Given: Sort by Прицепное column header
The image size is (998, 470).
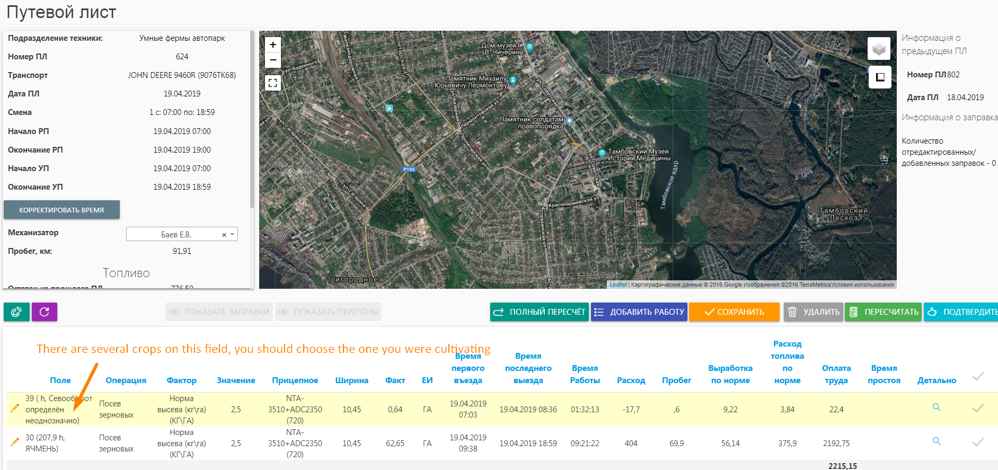Looking at the screenshot, I should click(295, 380).
